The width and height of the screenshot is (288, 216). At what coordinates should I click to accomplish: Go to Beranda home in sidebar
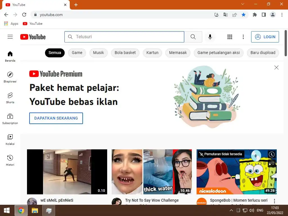[x=10, y=56]
